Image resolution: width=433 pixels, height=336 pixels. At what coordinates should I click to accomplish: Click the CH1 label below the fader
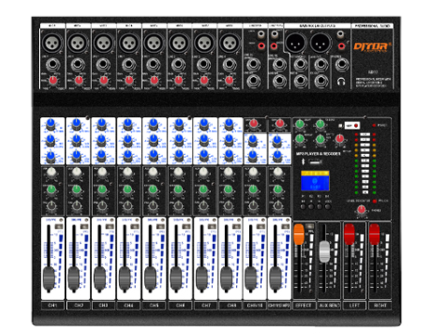(x=52, y=305)
